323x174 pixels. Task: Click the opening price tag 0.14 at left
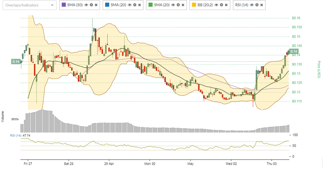[16, 61]
